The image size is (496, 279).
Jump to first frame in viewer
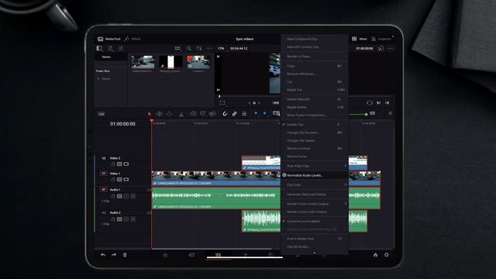click(x=276, y=103)
